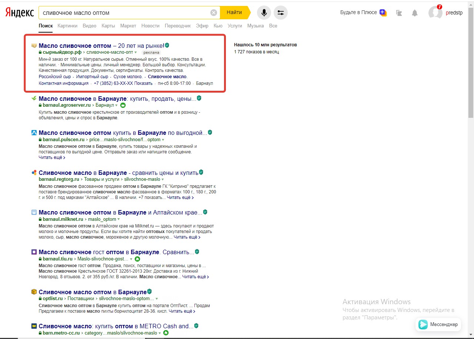Viewport: 474px width, 339px height.
Task: Expand 'Читать ещё' under tiu.ru snippet
Action: point(196,277)
